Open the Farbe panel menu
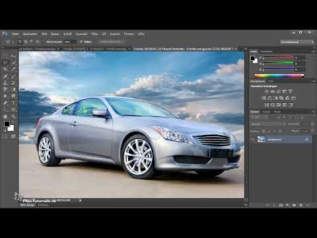Image resolution: width=317 pixels, height=238 pixels. point(313,52)
